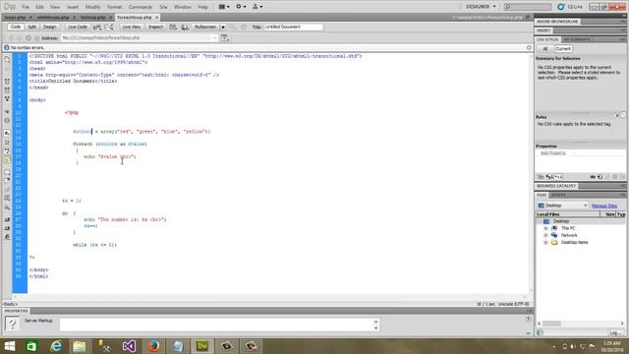Switch to Design view
629x354 pixels.
pyautogui.click(x=49, y=27)
